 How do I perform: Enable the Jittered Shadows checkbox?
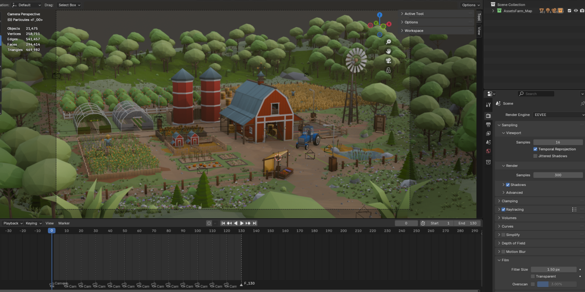pyautogui.click(x=535, y=156)
